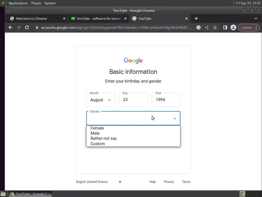This screenshot has height=197, width=262.
Task: Click 'Enter your birthday and gender' text
Action: [133, 81]
